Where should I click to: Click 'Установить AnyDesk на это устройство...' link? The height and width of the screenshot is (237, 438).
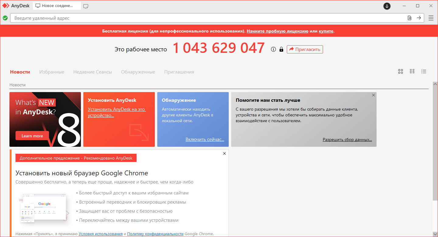coord(117,112)
